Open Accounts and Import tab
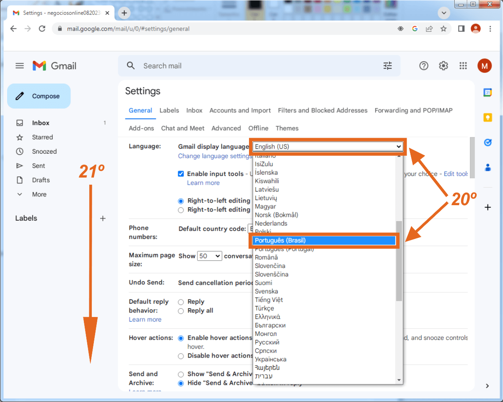The width and height of the screenshot is (503, 402). (240, 111)
